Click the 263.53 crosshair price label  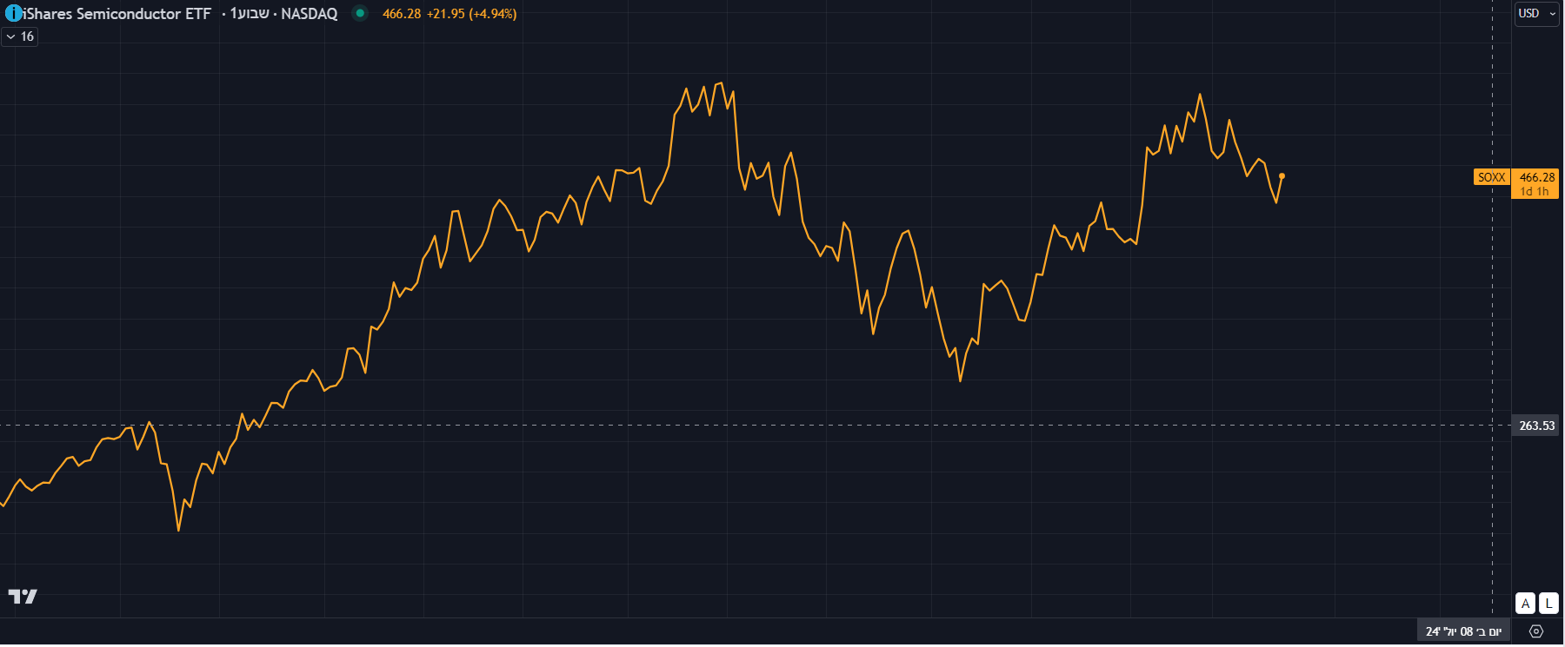(1536, 426)
